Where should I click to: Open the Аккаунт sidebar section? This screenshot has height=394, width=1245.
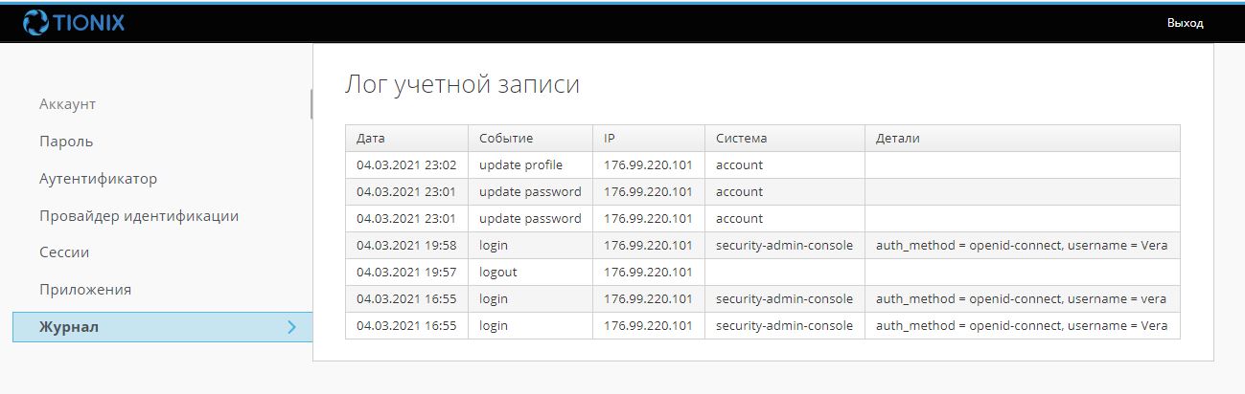[x=67, y=103]
